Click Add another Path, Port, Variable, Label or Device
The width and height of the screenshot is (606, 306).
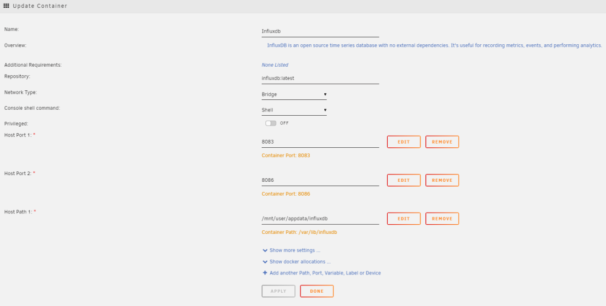pyautogui.click(x=325, y=273)
